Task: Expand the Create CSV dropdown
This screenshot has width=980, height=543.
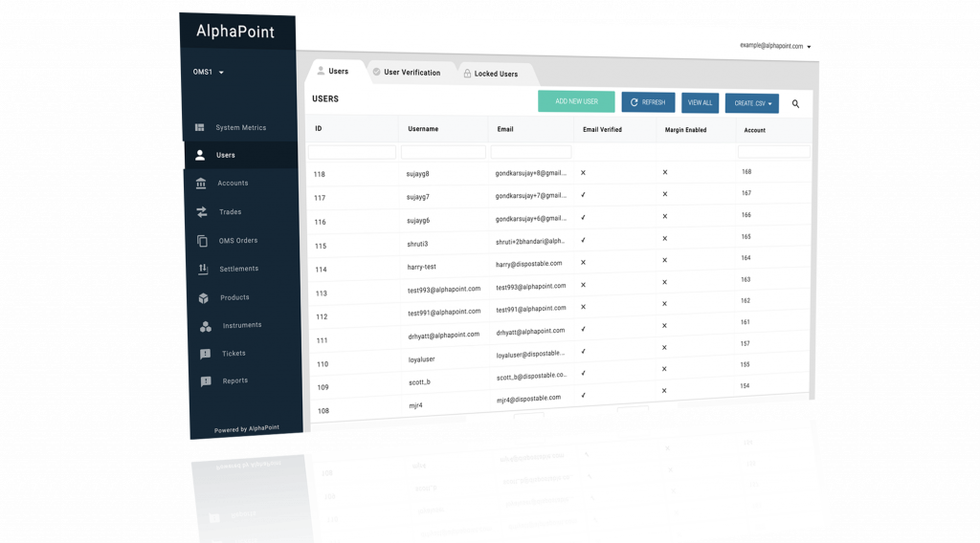Action: pos(754,103)
